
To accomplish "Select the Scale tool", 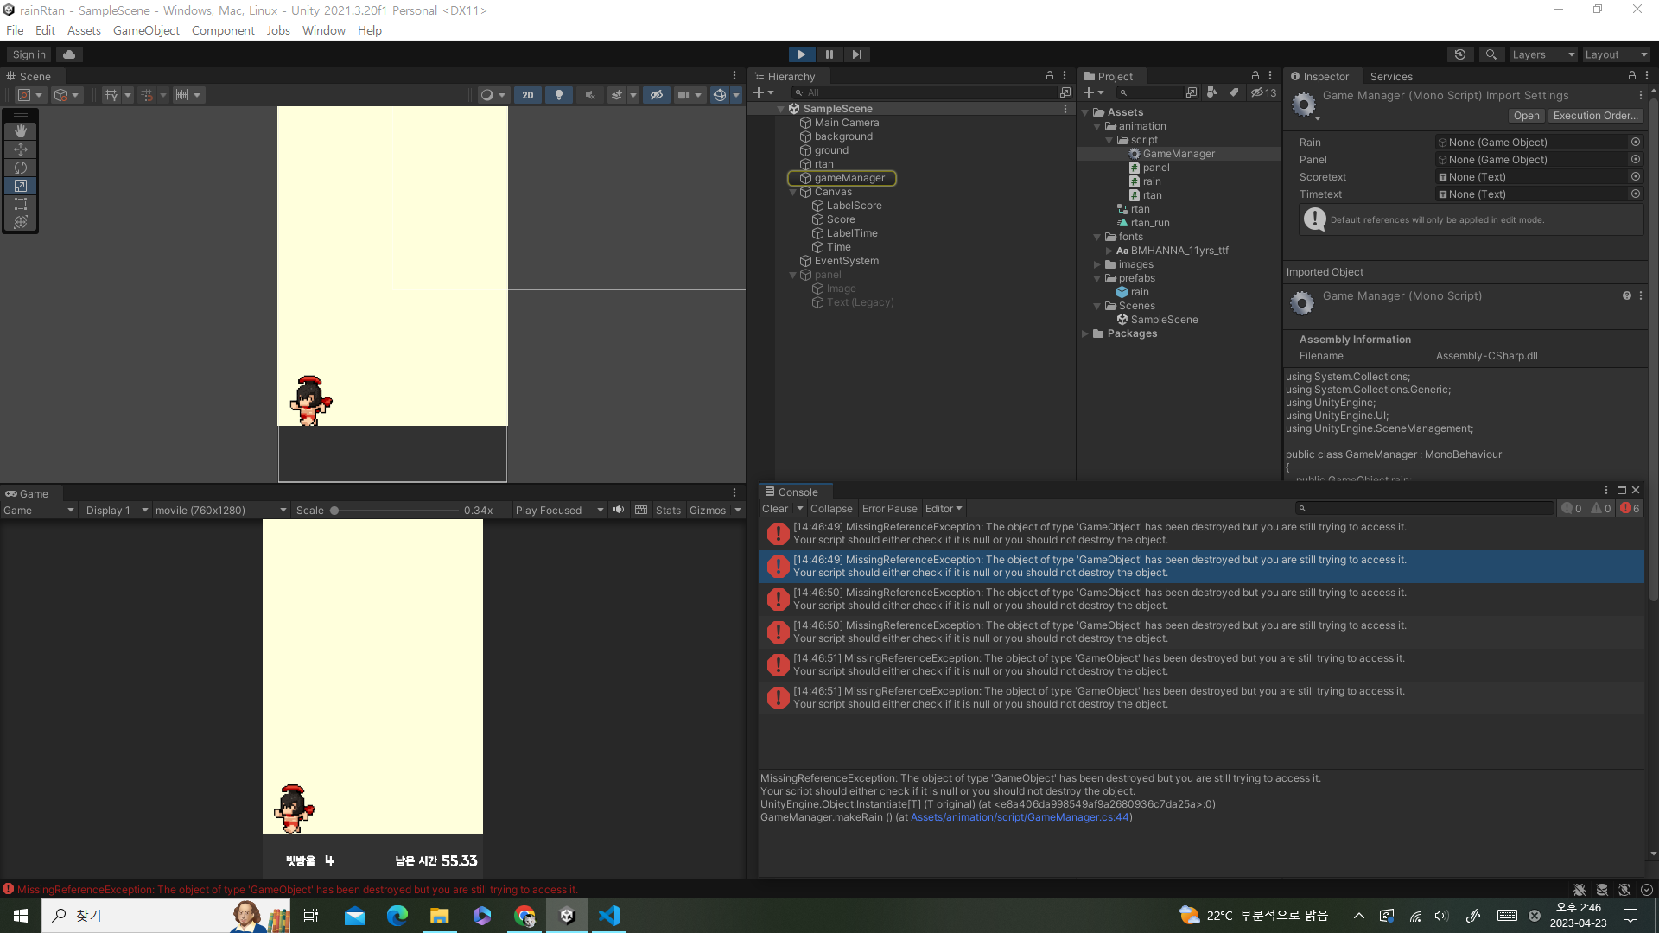I will coord(21,186).
